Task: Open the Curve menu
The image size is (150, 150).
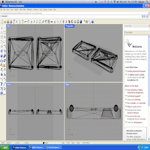Action: pos(12,9)
